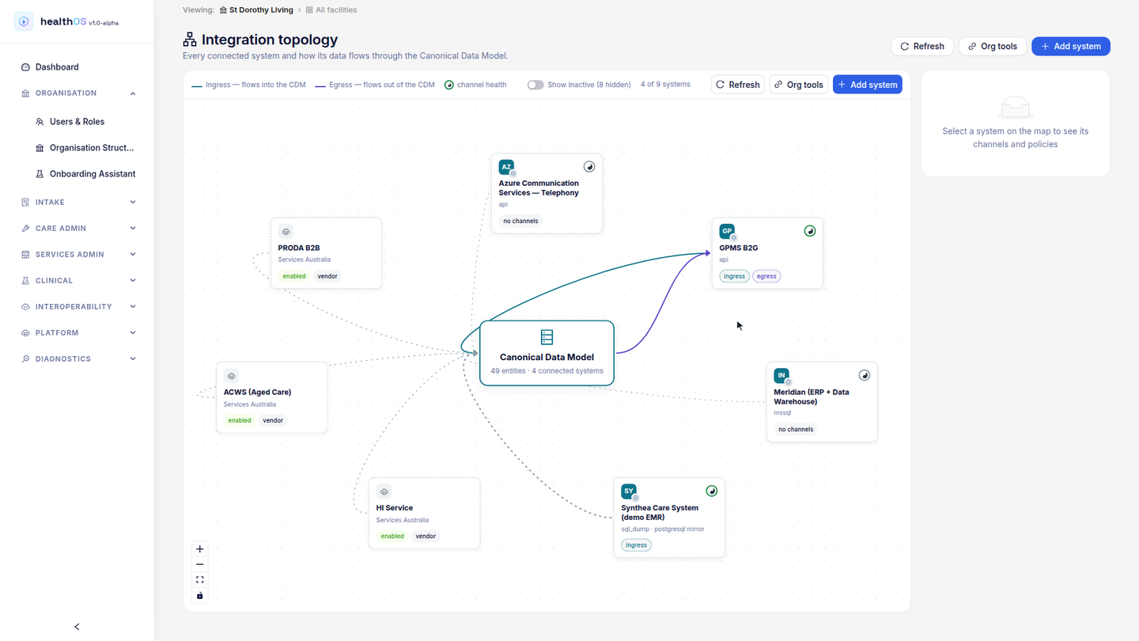
Task: Expand the Diagnostics section
Action: pyautogui.click(x=77, y=359)
